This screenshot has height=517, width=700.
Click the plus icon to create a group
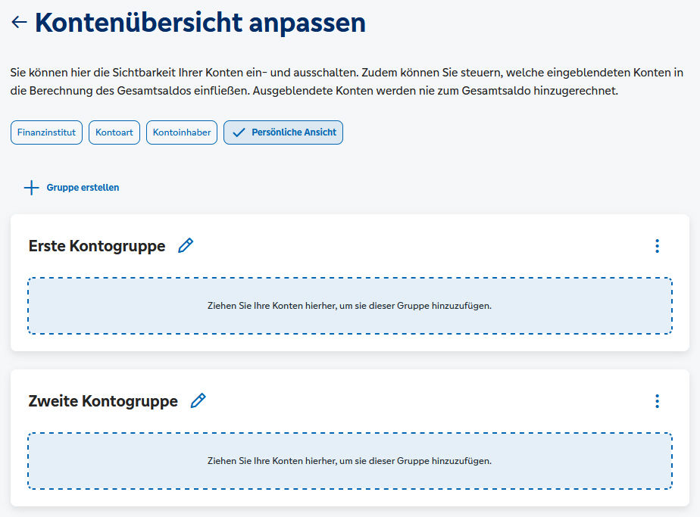pyautogui.click(x=31, y=188)
